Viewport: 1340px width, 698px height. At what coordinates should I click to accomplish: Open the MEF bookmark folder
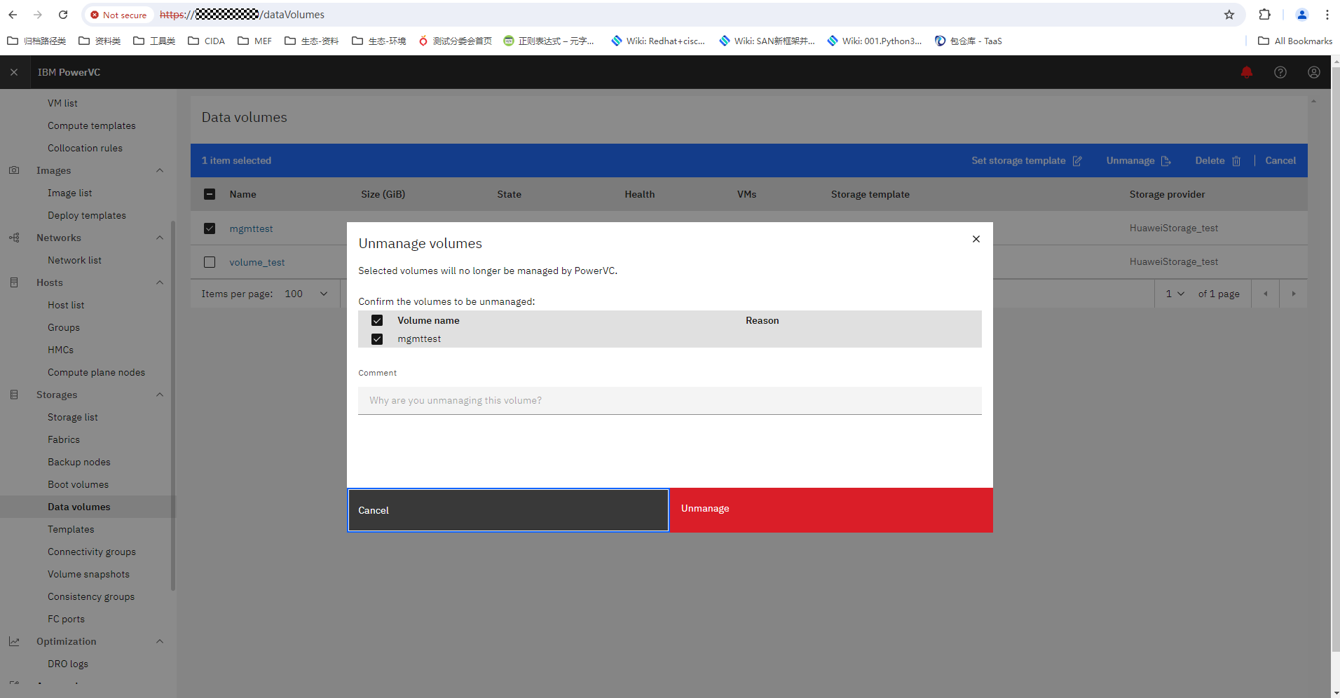[254, 41]
